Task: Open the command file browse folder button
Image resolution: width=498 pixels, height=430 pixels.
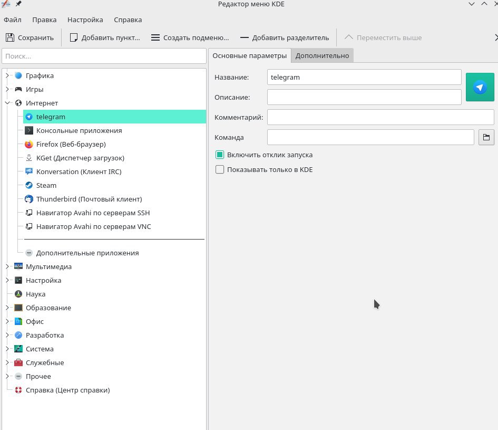Action: click(x=486, y=137)
